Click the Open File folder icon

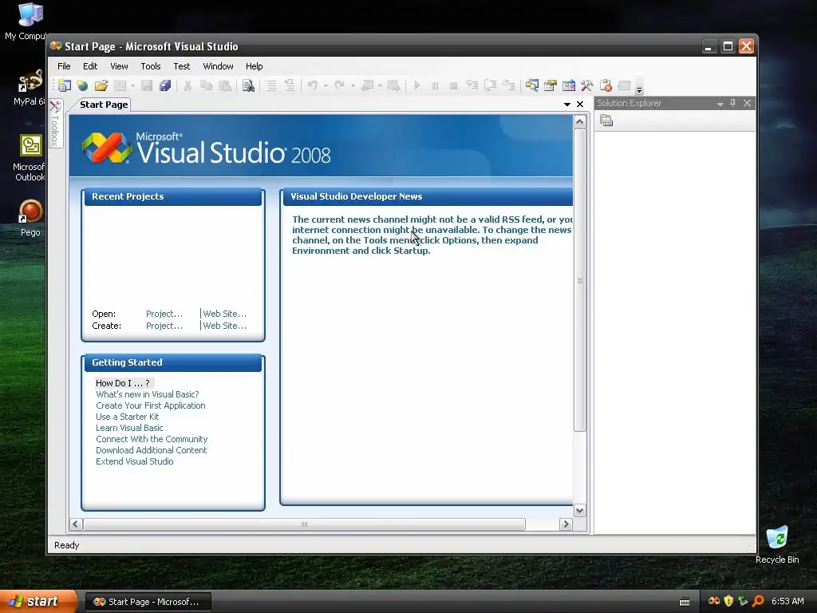coord(101,85)
